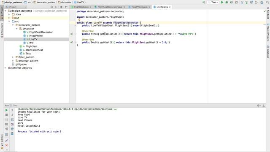Click decorator_pattern in breadcrumb bar

coord(46,2)
